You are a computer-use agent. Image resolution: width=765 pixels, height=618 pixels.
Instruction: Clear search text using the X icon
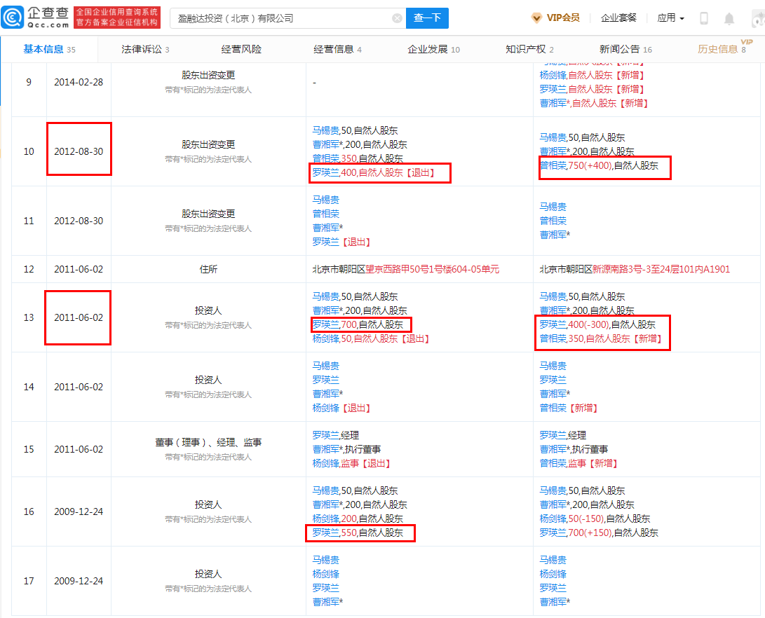tap(398, 17)
